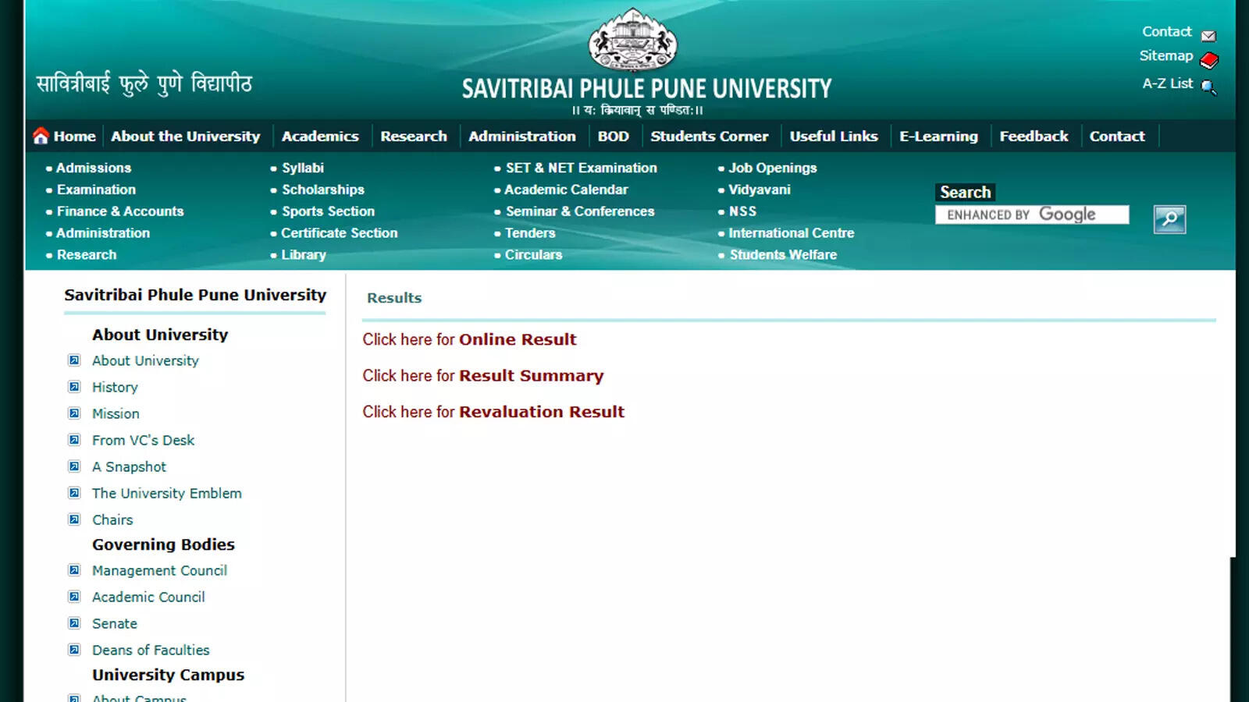The width and height of the screenshot is (1249, 702).
Task: Click arrow icon beside Academic Council
Action: tap(74, 597)
